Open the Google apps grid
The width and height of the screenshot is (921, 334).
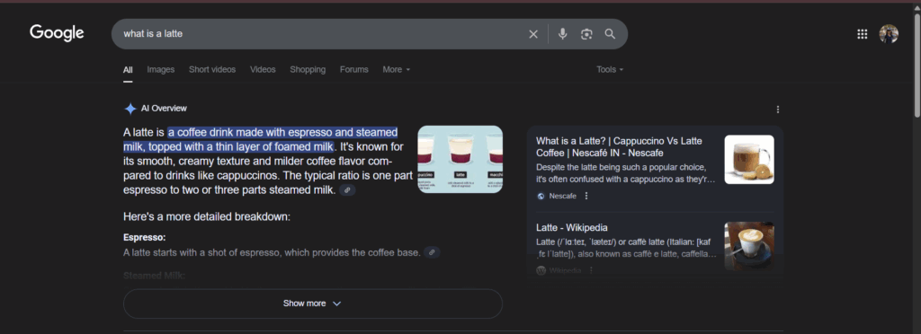[863, 34]
